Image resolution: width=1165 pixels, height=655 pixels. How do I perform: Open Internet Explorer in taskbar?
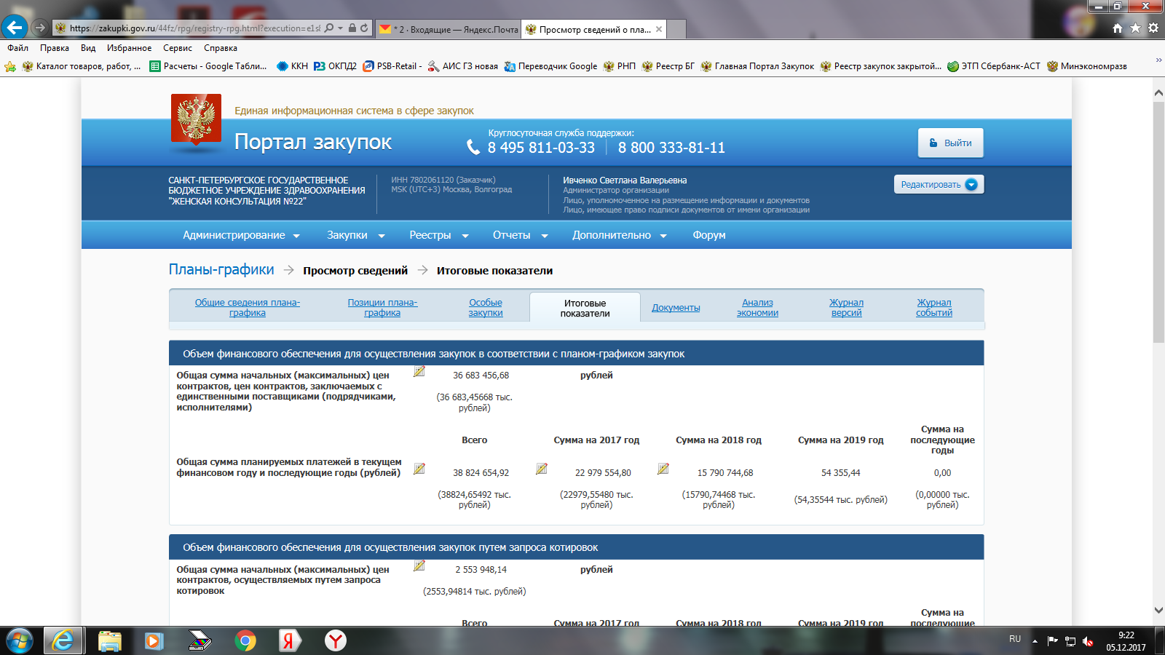[63, 641]
